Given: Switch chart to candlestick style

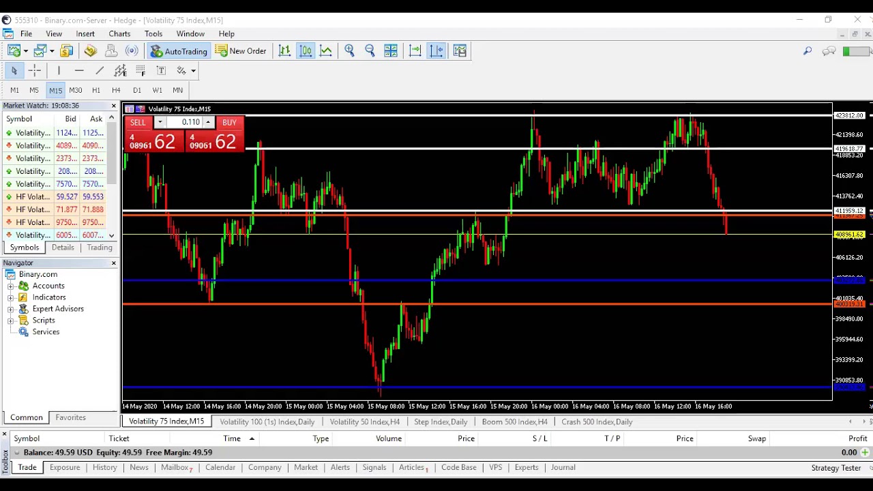Looking at the screenshot, I should [x=306, y=50].
